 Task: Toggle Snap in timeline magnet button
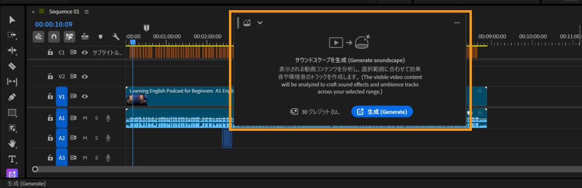(x=54, y=36)
